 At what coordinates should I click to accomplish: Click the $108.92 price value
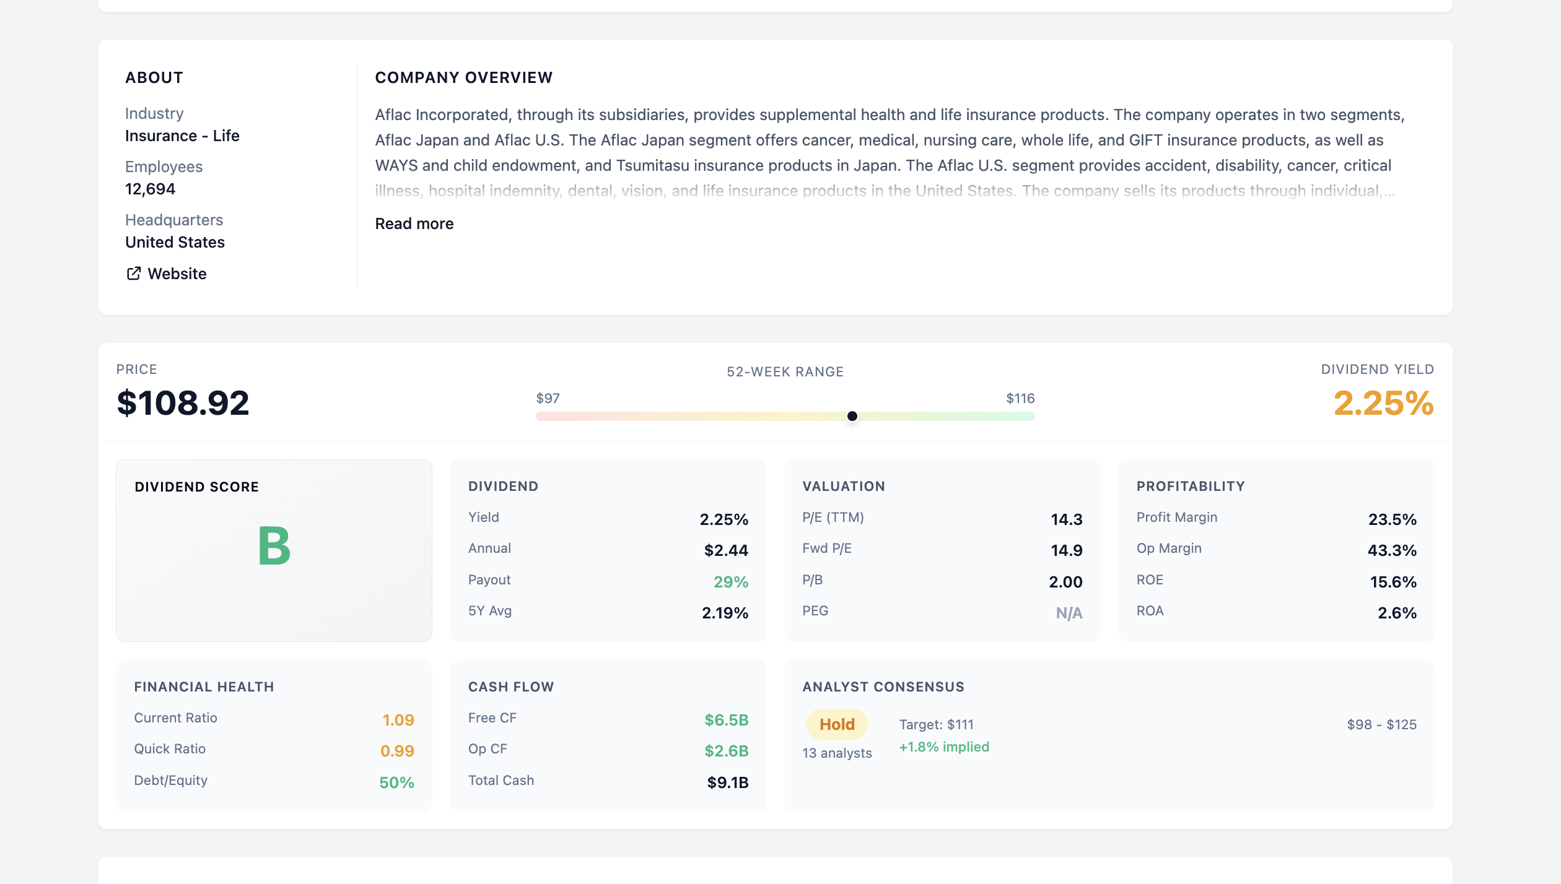pyautogui.click(x=183, y=403)
